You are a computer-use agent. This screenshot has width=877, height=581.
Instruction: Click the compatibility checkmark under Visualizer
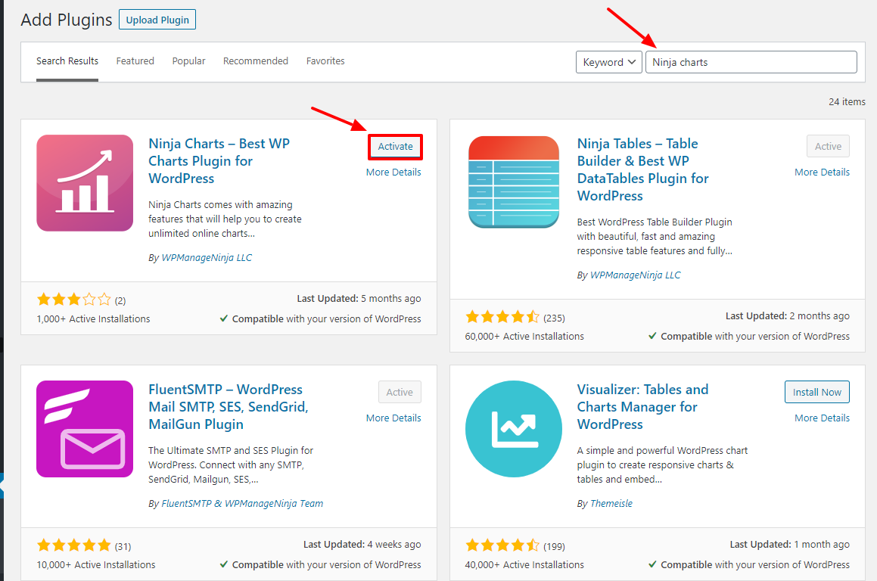pos(653,564)
